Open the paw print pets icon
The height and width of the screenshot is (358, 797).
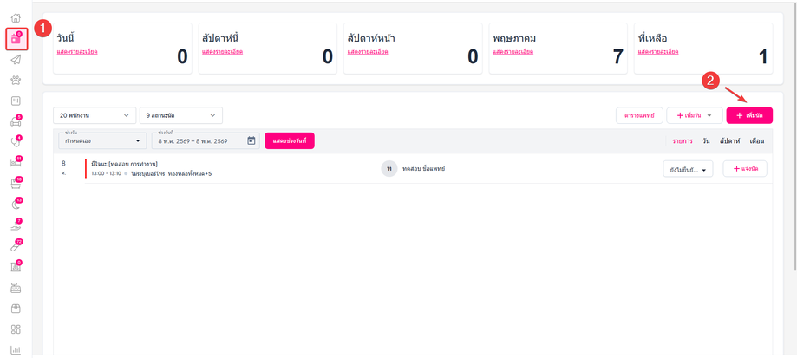pos(16,80)
